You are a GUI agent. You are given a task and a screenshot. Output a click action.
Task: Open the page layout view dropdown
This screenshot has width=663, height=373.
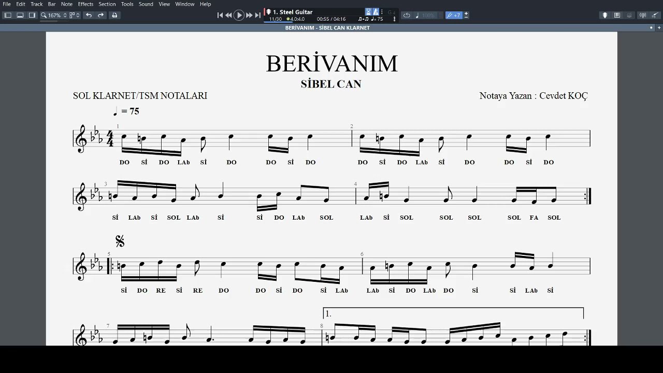74,16
